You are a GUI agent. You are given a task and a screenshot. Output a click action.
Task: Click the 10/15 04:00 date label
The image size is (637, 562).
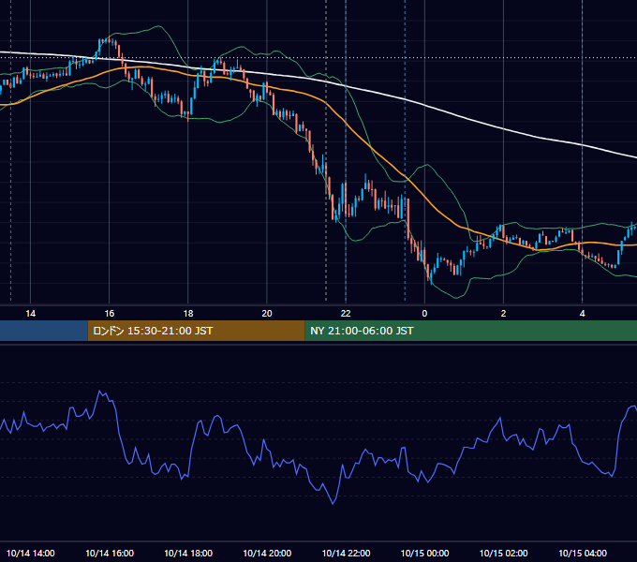pyautogui.click(x=582, y=553)
